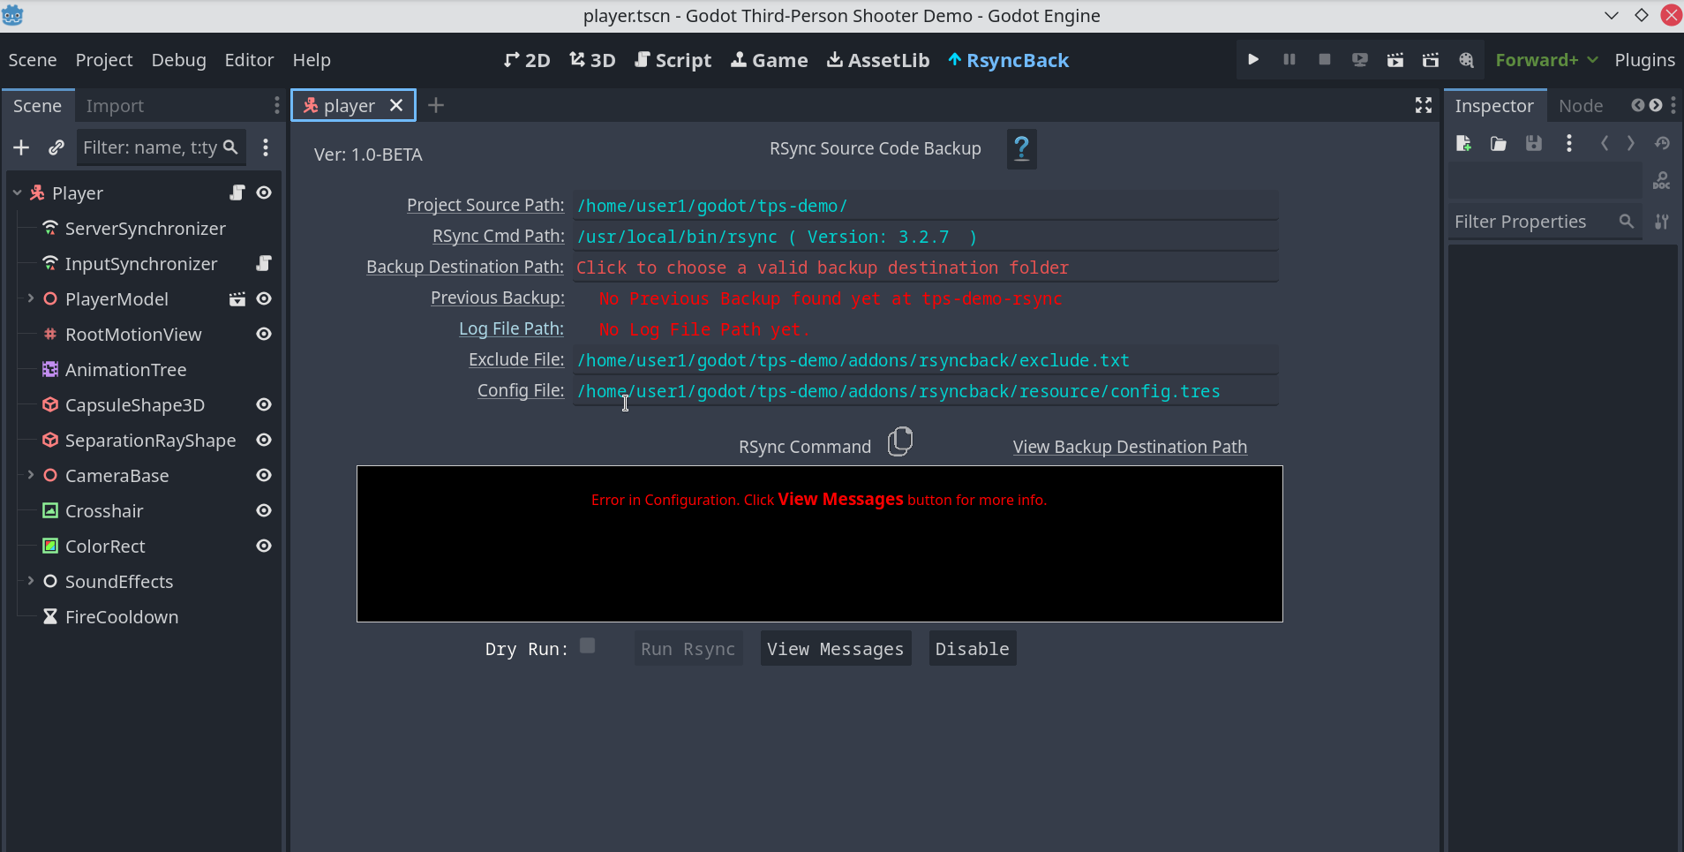The height and width of the screenshot is (852, 1684).
Task: Open View Backup Destination Path link
Action: point(1130,447)
